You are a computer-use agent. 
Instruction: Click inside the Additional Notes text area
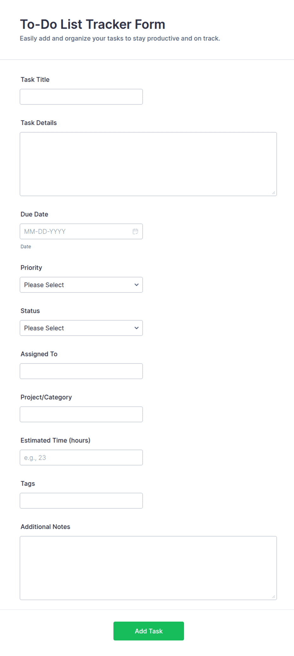pyautogui.click(x=148, y=568)
